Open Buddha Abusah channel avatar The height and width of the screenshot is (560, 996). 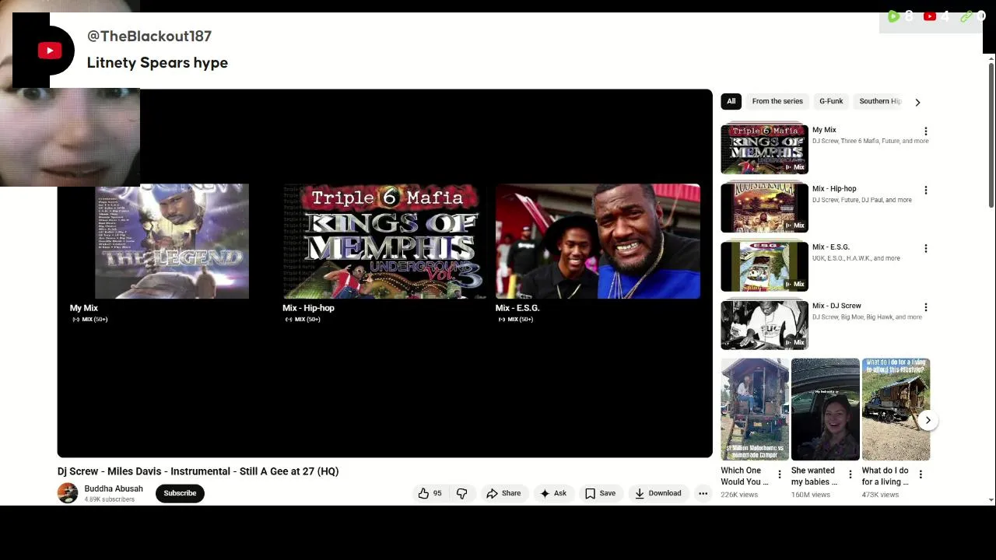68,493
